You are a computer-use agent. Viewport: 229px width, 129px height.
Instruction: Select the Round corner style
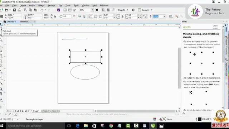[x=91, y=16]
